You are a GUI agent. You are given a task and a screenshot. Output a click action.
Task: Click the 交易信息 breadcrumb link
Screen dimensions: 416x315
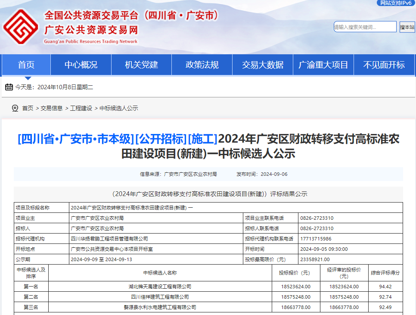pyautogui.click(x=52, y=108)
